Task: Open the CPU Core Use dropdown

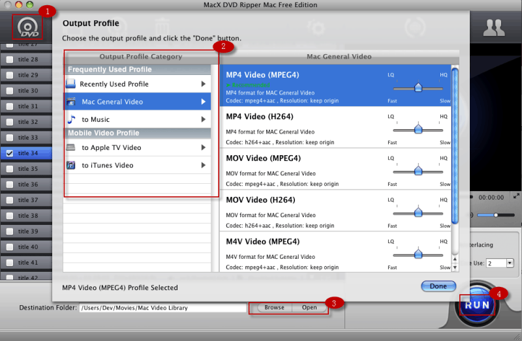Action: (510, 263)
